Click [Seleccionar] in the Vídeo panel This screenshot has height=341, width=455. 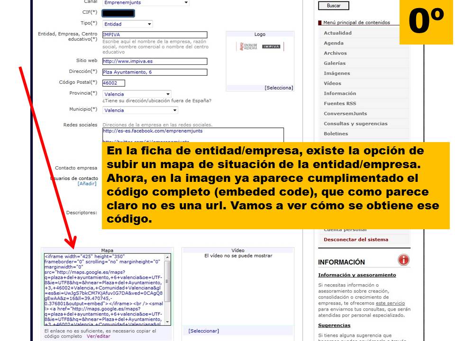tap(203, 331)
